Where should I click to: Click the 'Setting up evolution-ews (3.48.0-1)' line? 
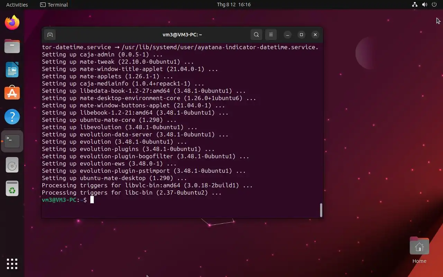click(x=109, y=163)
